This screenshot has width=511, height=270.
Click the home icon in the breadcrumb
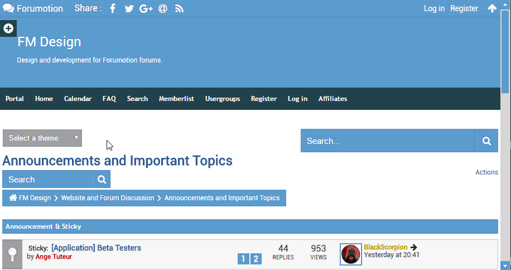click(13, 197)
